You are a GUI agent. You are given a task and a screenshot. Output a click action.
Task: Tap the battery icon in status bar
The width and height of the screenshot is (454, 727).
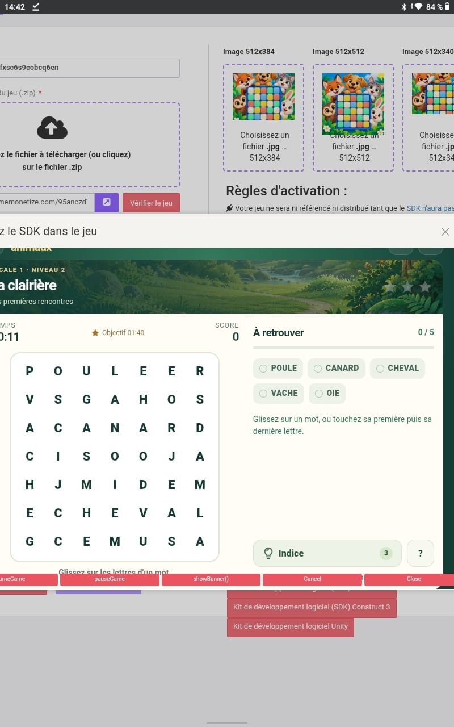point(448,7)
